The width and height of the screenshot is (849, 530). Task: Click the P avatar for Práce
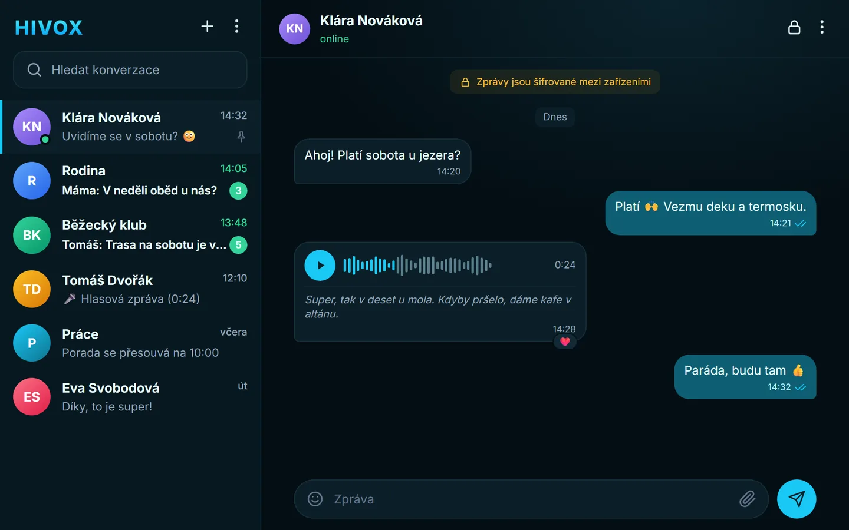32,343
